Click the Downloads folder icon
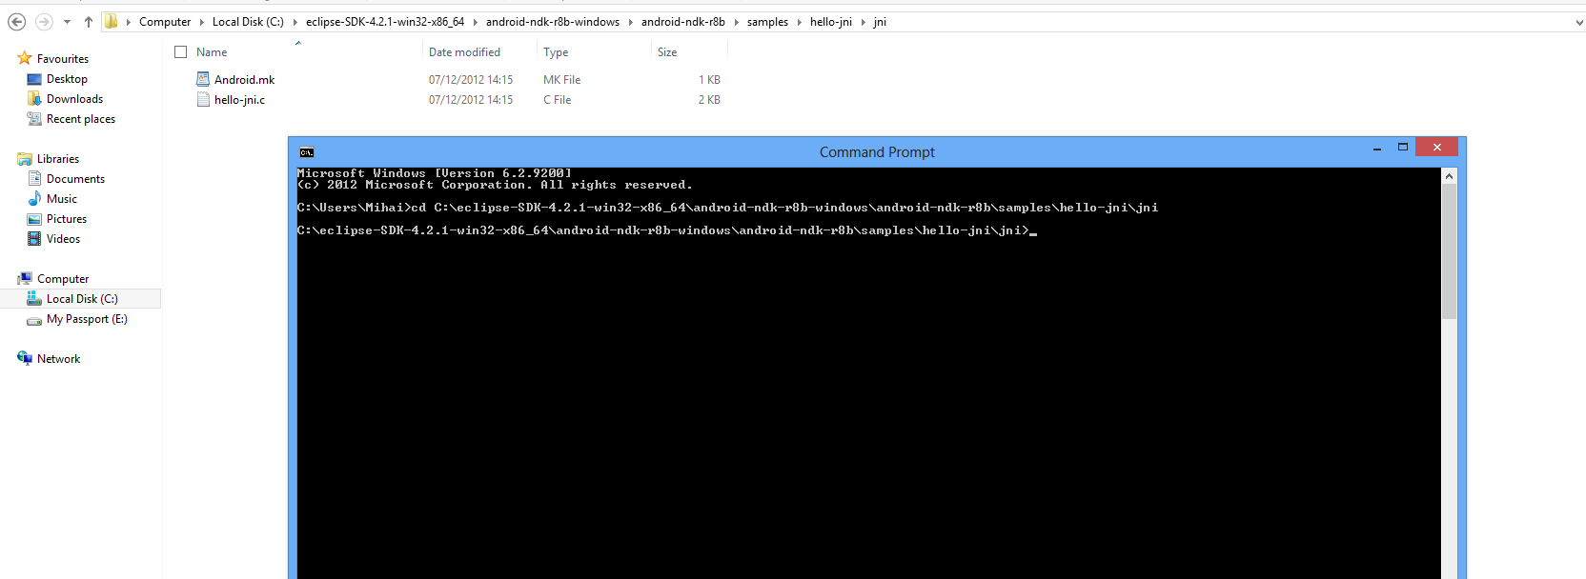This screenshot has height=579, width=1586. point(34,99)
